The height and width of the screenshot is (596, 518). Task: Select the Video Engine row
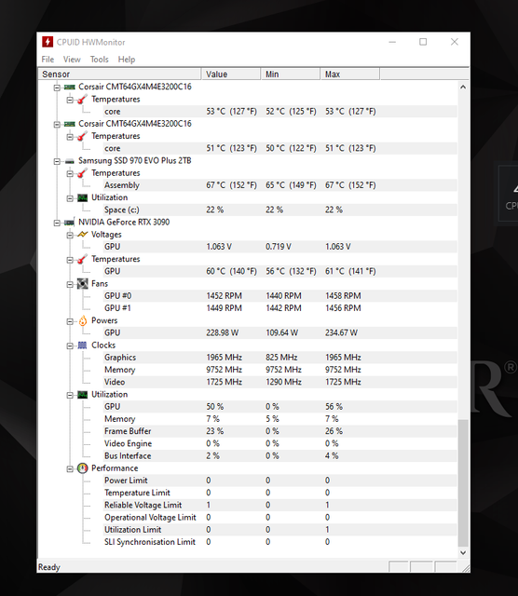tap(280, 443)
